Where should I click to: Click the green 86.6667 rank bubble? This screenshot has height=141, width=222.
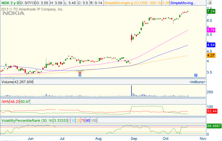pos(214,126)
